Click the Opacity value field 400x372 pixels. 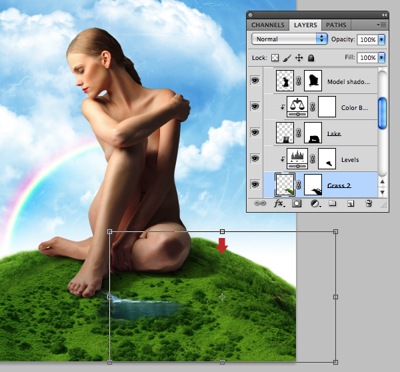click(367, 39)
